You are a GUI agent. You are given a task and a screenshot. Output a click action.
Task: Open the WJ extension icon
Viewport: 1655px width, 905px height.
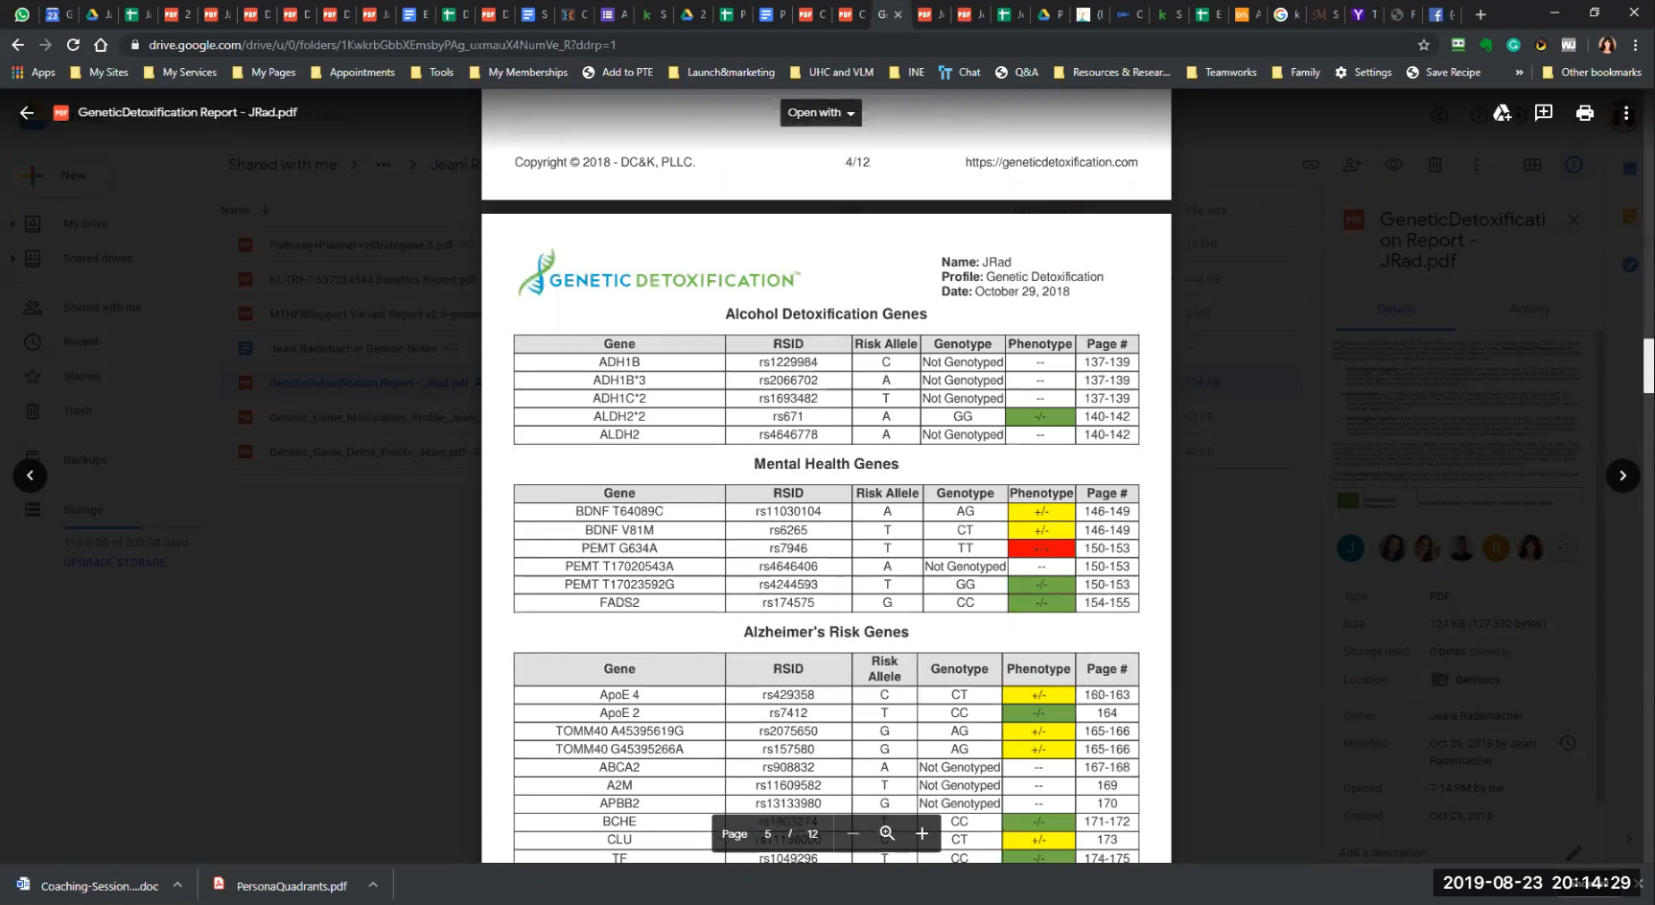pos(1569,45)
